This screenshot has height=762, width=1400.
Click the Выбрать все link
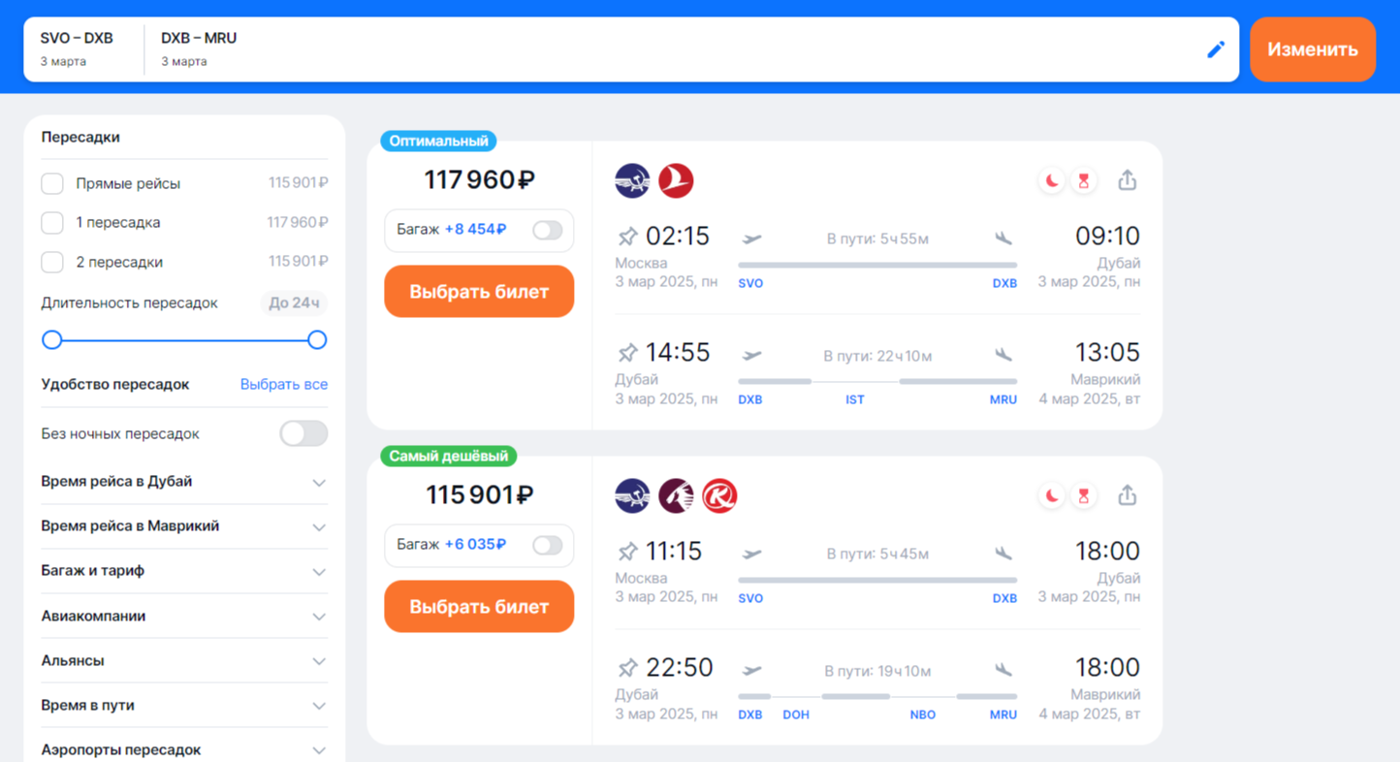(x=284, y=384)
